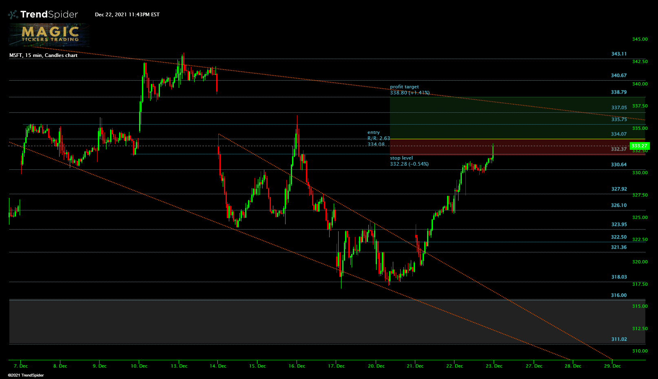Click the 17. Dec date label
The image size is (658, 379).
[x=336, y=366]
